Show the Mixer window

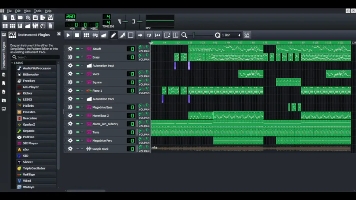[35, 26]
